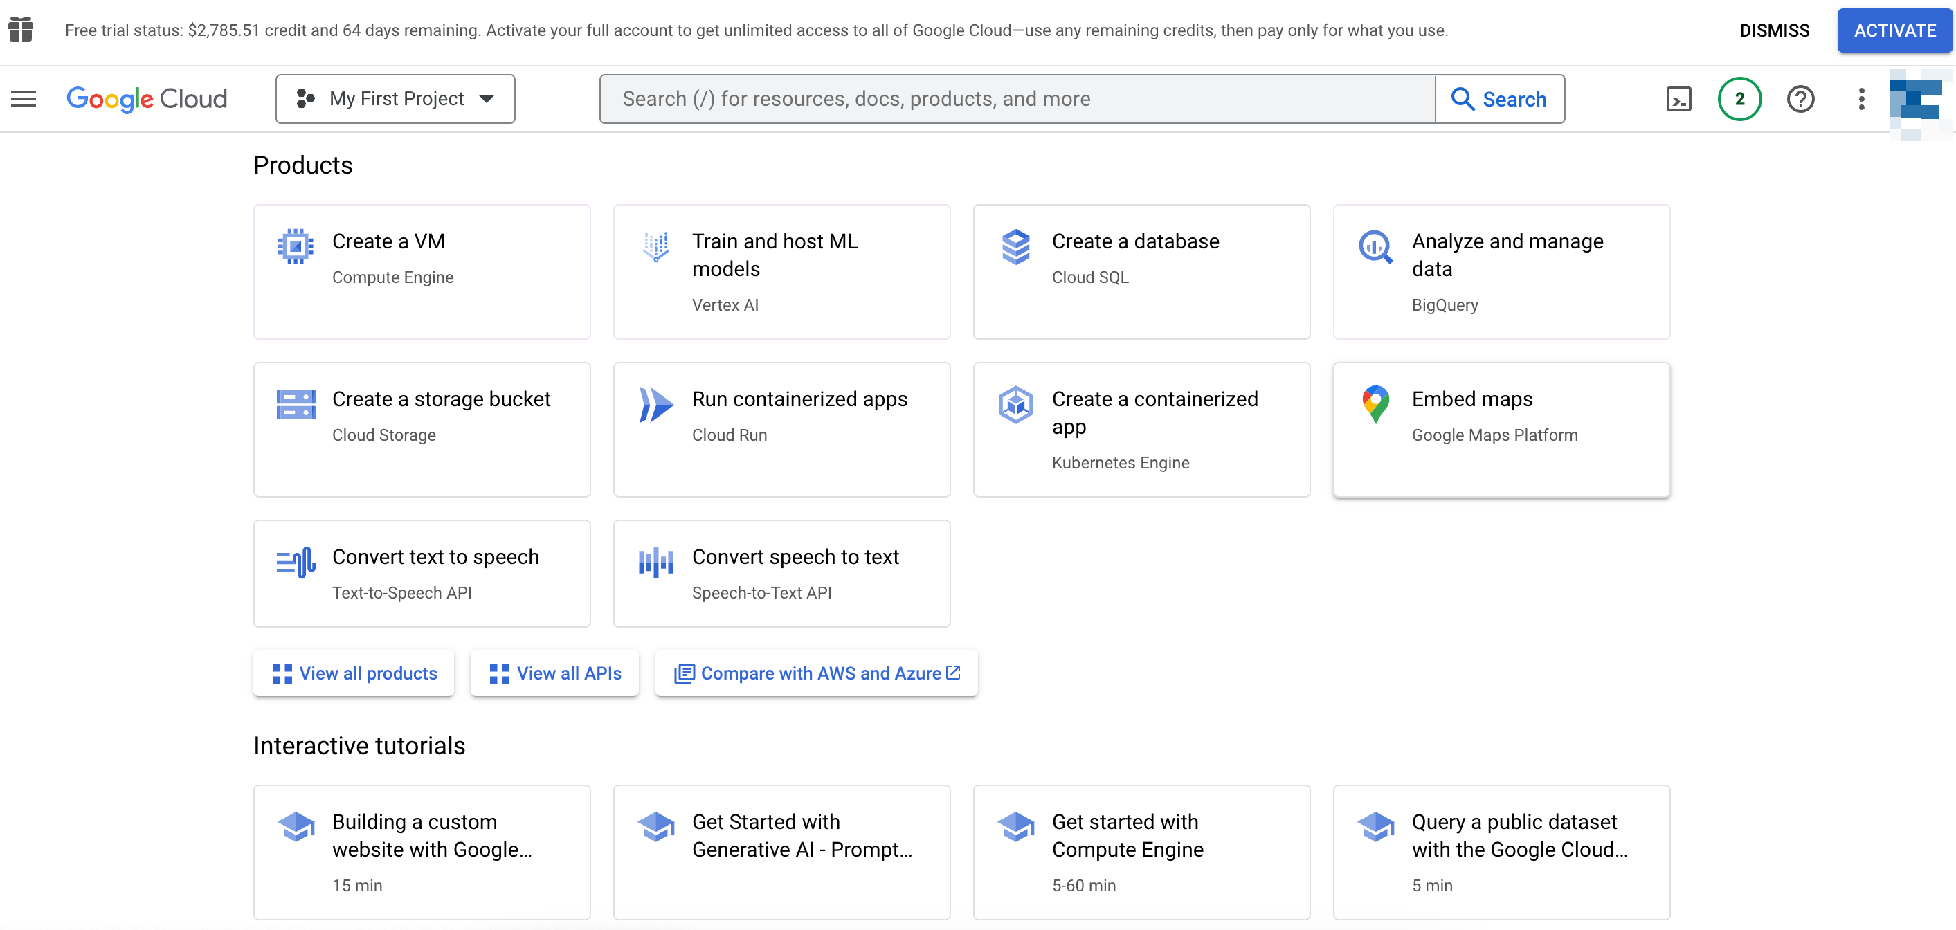
Task: Open Create a storage bucket card
Action: [422, 430]
